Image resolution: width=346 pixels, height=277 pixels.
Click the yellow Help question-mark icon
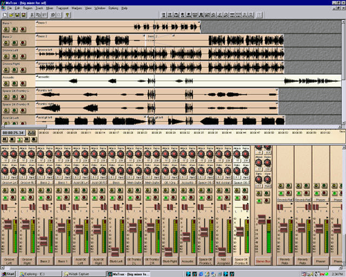coord(67,15)
